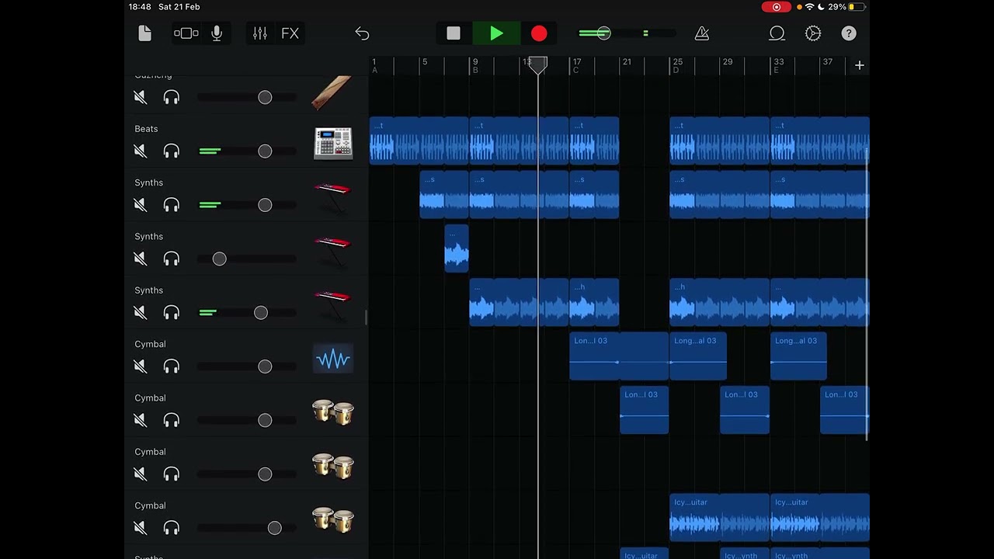
Task: Select the "Long...al 03" clip at bar 33
Action: (x=798, y=356)
